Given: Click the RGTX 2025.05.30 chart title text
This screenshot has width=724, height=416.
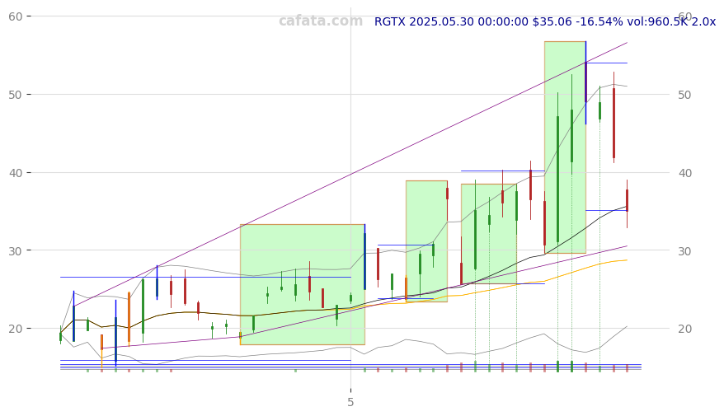Looking at the screenshot, I should [545, 21].
